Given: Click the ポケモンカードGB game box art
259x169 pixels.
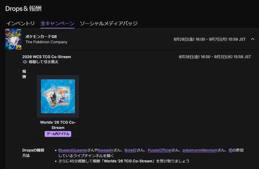Looking at the screenshot, I should click(x=13, y=39).
